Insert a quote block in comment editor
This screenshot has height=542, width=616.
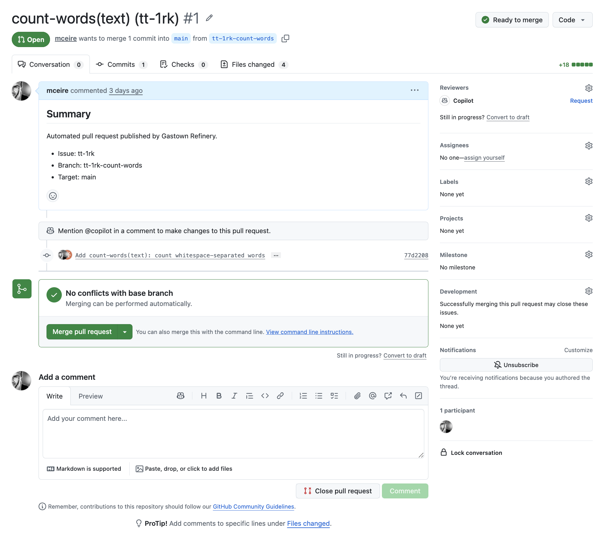click(x=249, y=396)
